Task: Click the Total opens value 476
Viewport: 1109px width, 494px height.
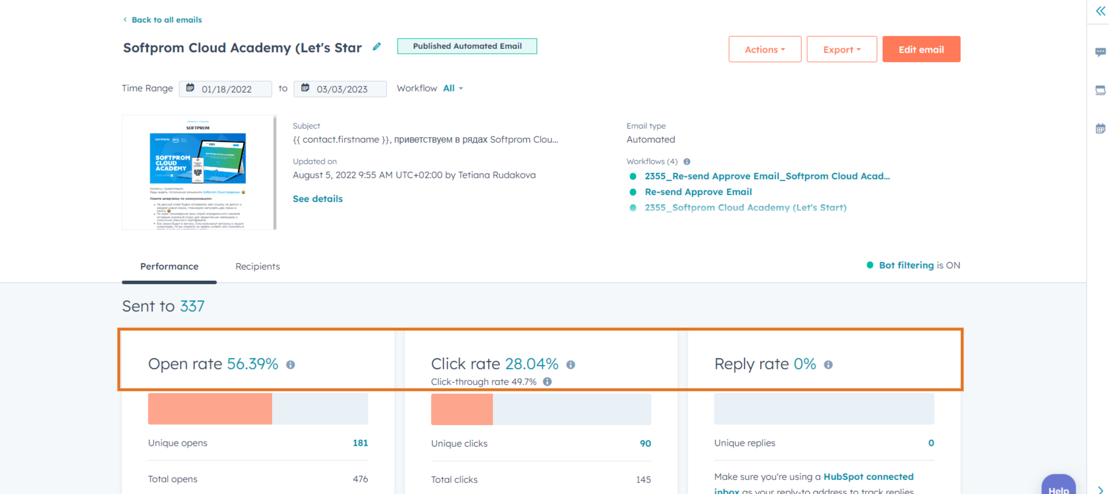Action: pyautogui.click(x=361, y=479)
